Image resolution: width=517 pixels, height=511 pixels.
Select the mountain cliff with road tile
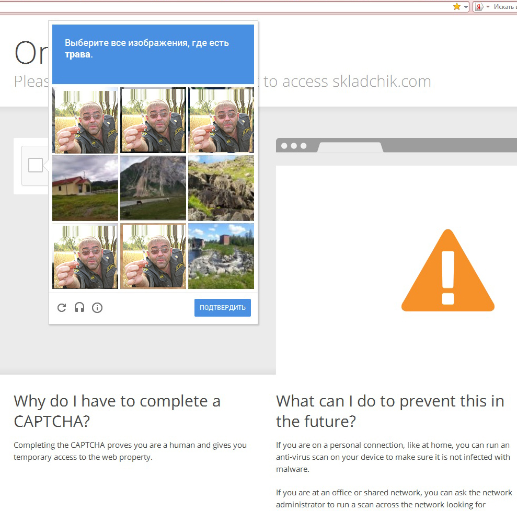(153, 188)
